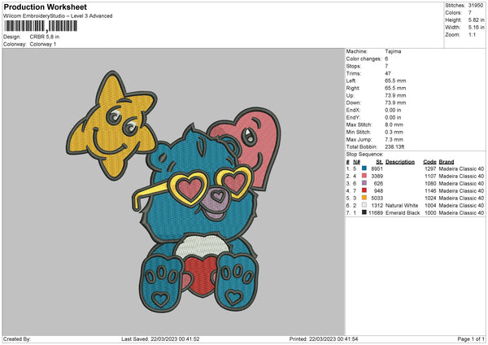
Task: Click the 'Natural White' description
Action: [x=402, y=206]
